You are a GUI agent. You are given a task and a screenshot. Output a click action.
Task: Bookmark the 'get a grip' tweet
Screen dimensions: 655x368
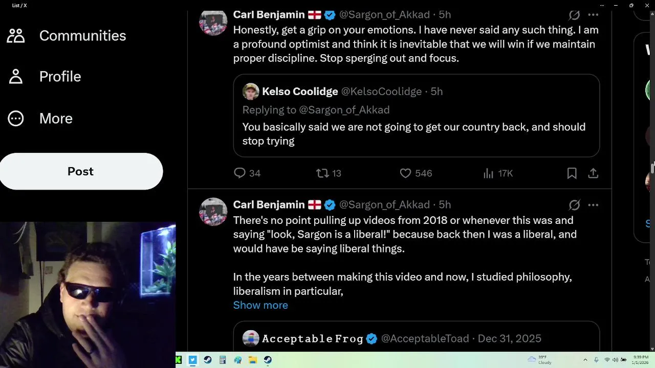click(572, 173)
